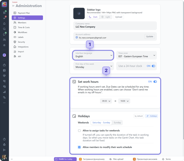Image resolution: width=184 pixels, height=161 pixels.
Task: Open the bar chart reports icon
Action: (x=4, y=92)
